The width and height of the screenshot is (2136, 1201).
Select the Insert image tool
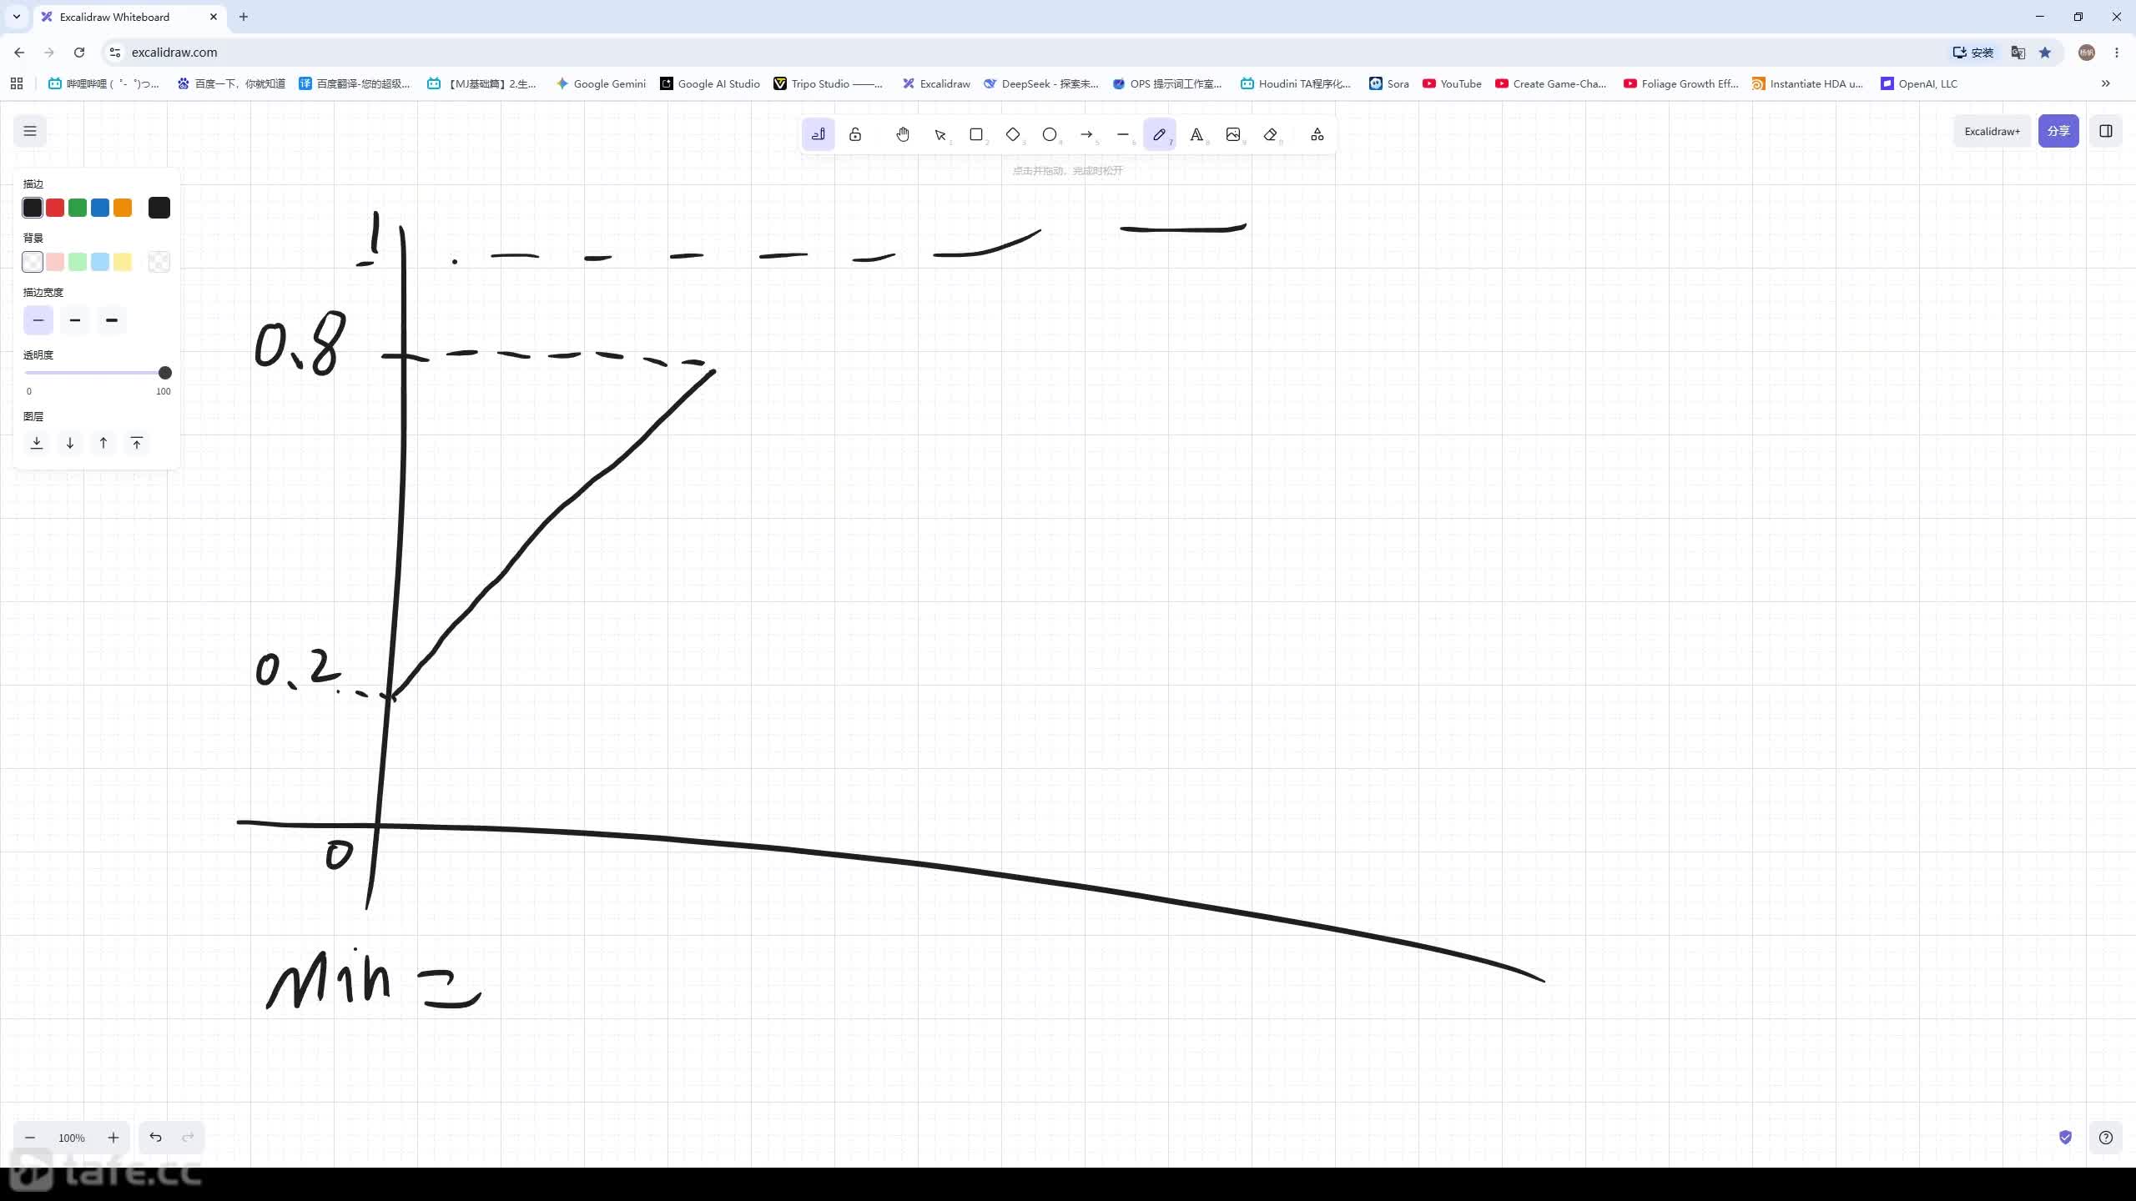point(1233,134)
